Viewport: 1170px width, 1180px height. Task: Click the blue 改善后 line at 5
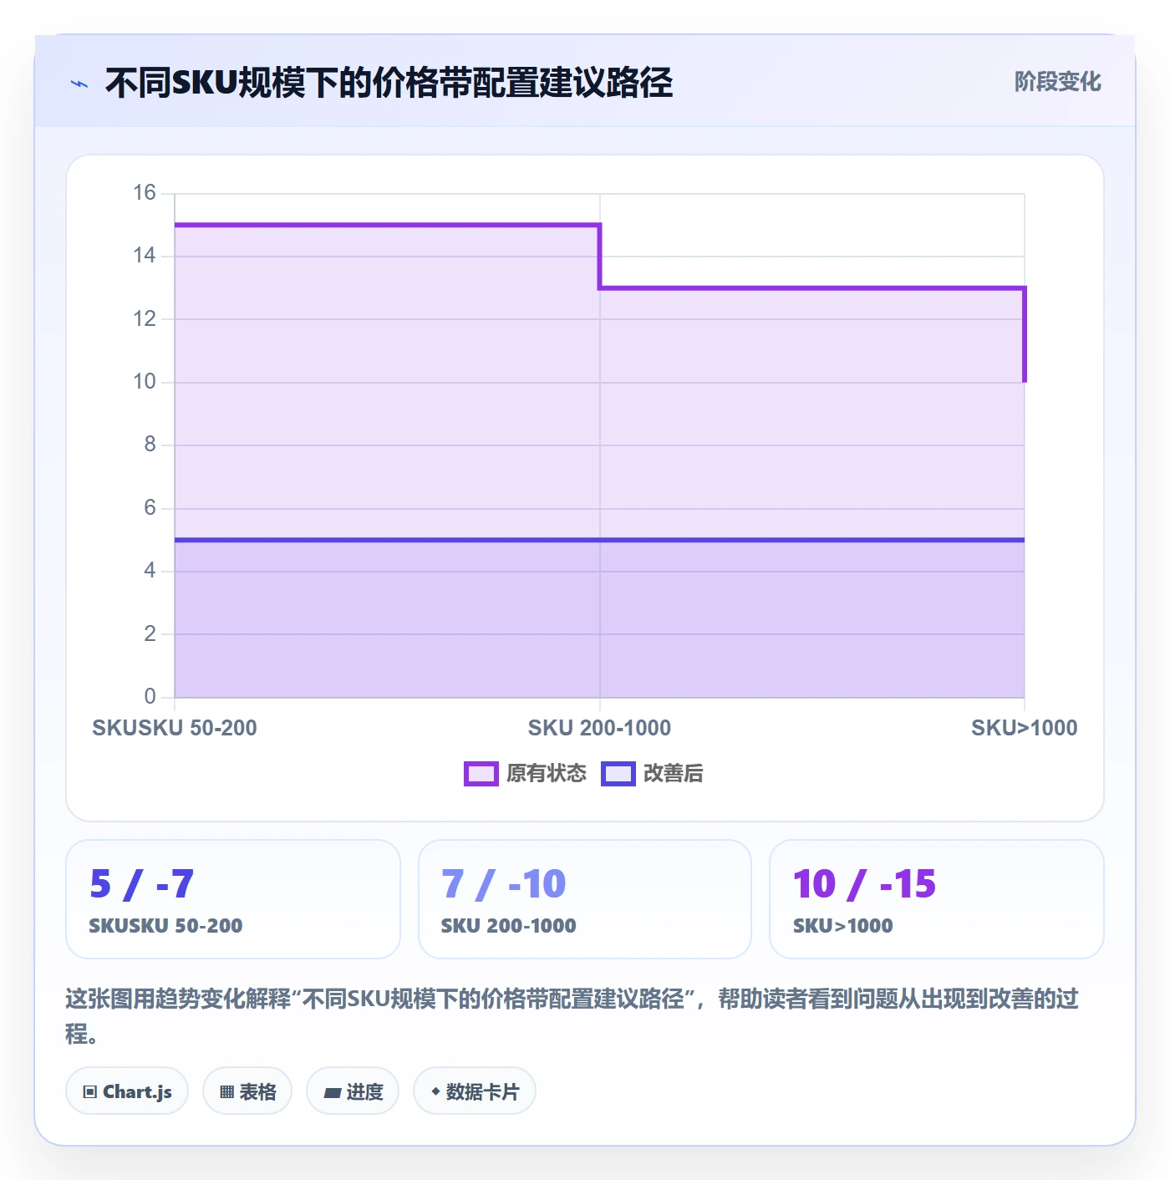click(x=599, y=540)
